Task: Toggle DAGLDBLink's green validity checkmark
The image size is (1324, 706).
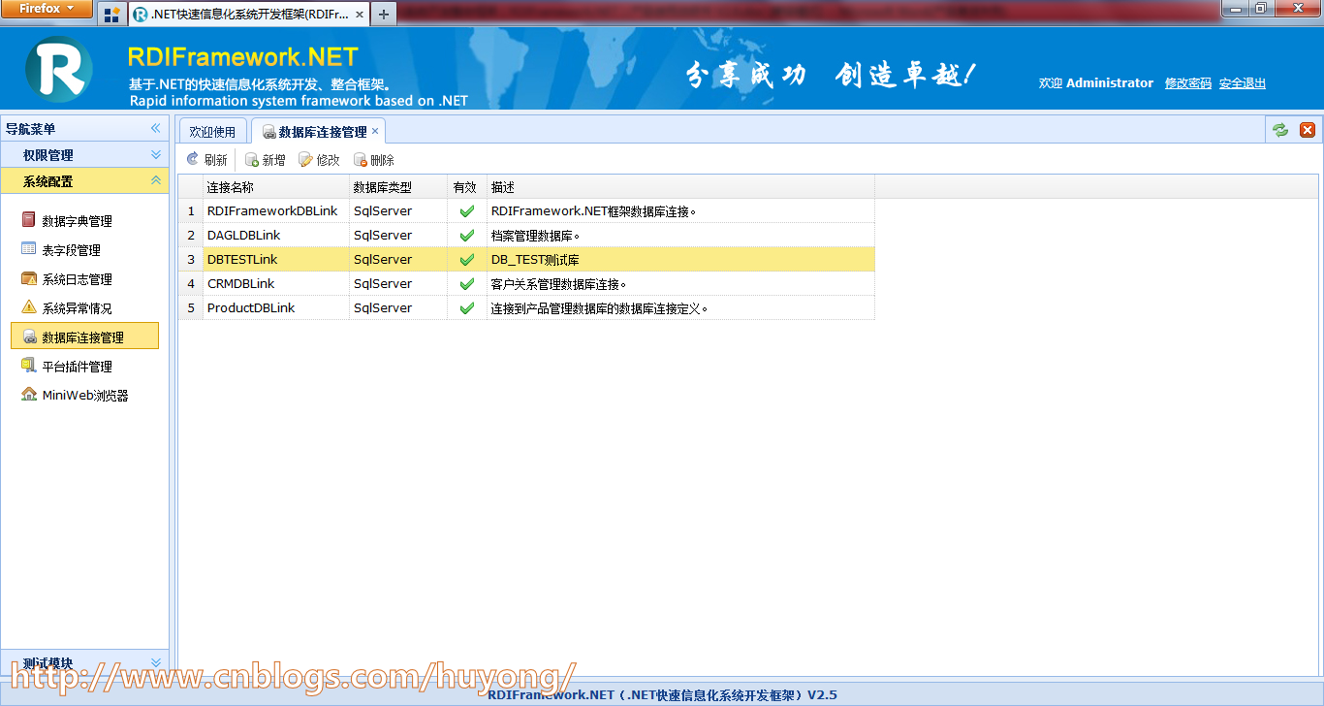Action: click(465, 235)
